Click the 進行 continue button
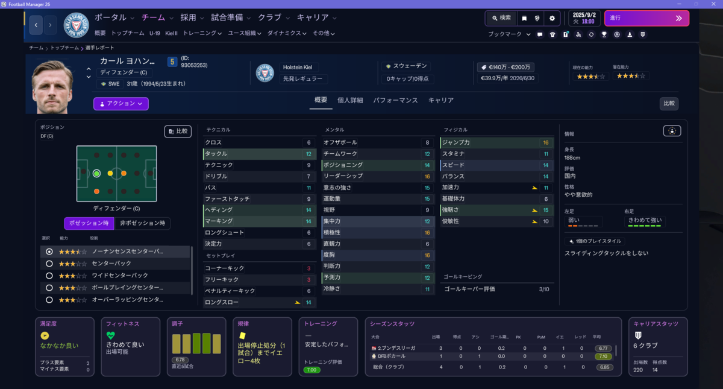723x389 pixels. pyautogui.click(x=646, y=18)
